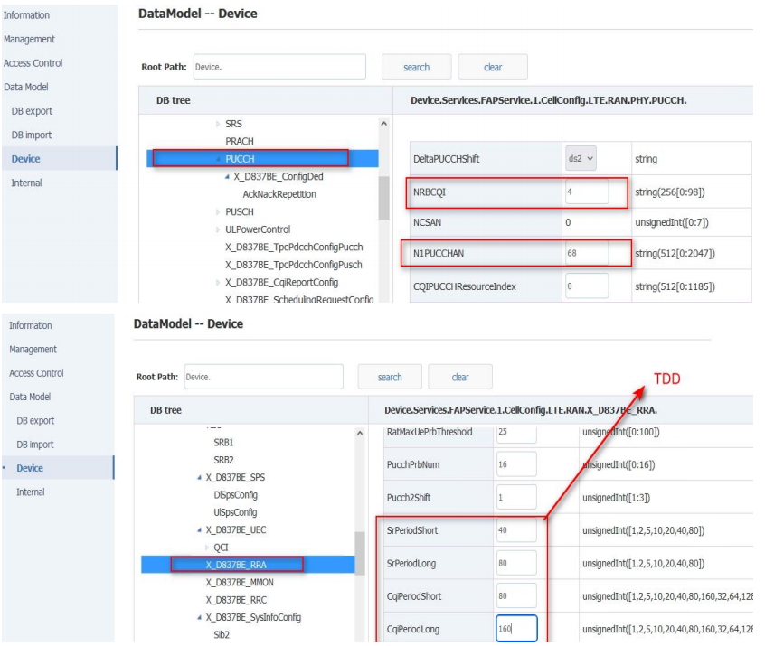Image resolution: width=765 pixels, height=646 pixels.
Task: Click the CqiPeriodLong value field
Action: pos(515,629)
